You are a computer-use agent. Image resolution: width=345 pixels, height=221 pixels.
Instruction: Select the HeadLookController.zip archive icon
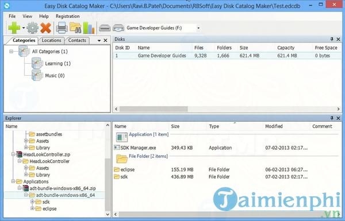[x=20, y=154]
